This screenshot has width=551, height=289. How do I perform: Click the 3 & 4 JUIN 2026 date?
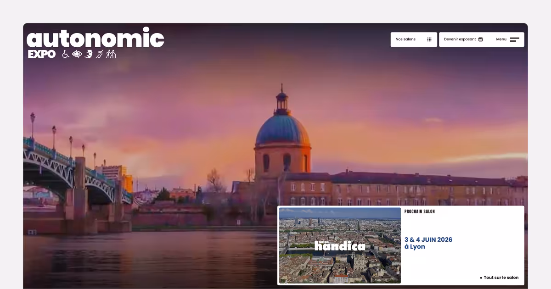pos(428,239)
